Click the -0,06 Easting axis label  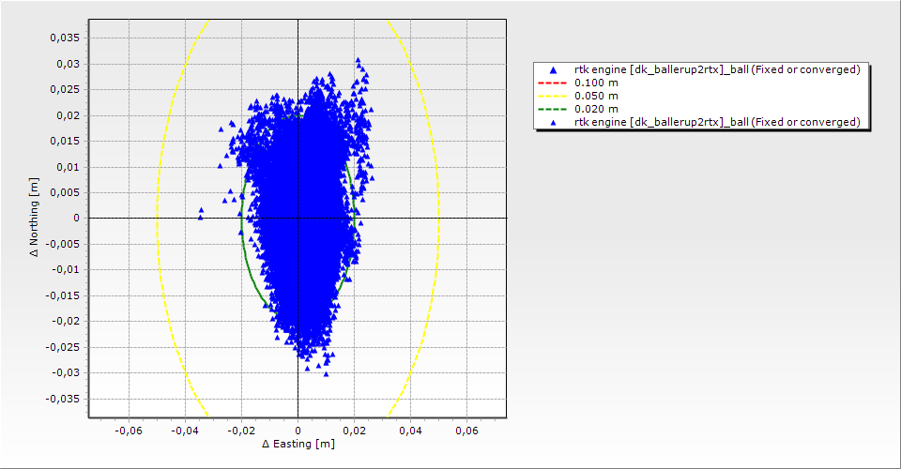point(129,431)
